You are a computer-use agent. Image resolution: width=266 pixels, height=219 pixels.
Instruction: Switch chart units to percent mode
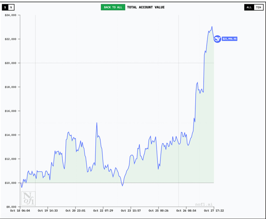[x=11, y=7]
